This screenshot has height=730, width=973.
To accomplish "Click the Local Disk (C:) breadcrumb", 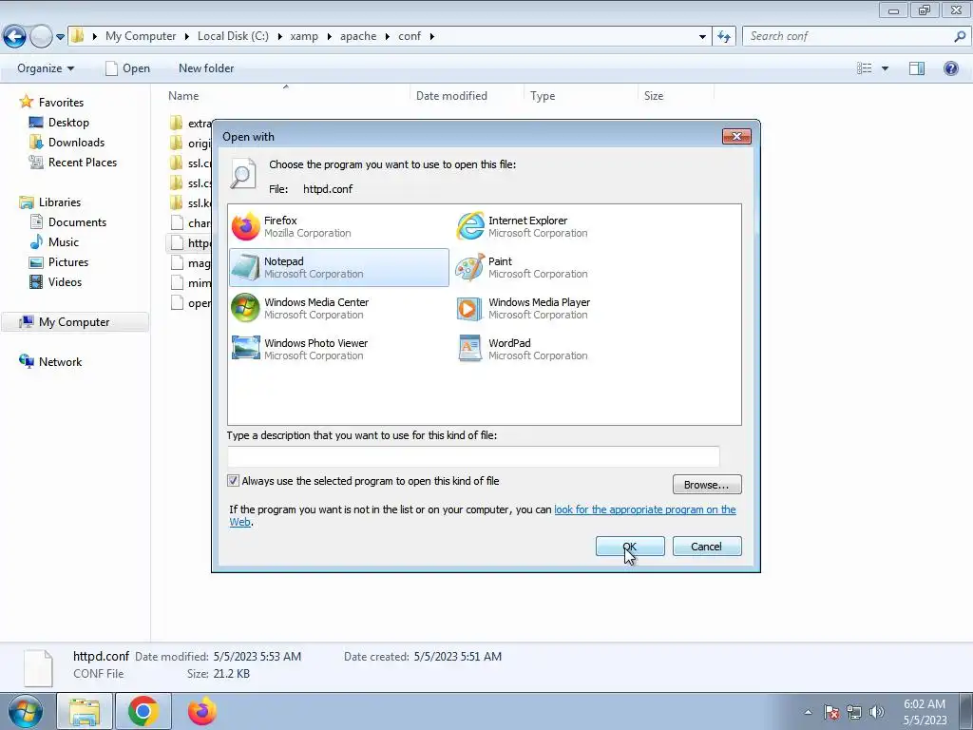I will click(x=233, y=36).
